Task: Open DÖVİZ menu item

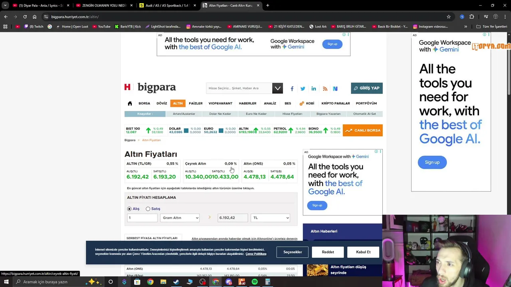Action: 162,103
